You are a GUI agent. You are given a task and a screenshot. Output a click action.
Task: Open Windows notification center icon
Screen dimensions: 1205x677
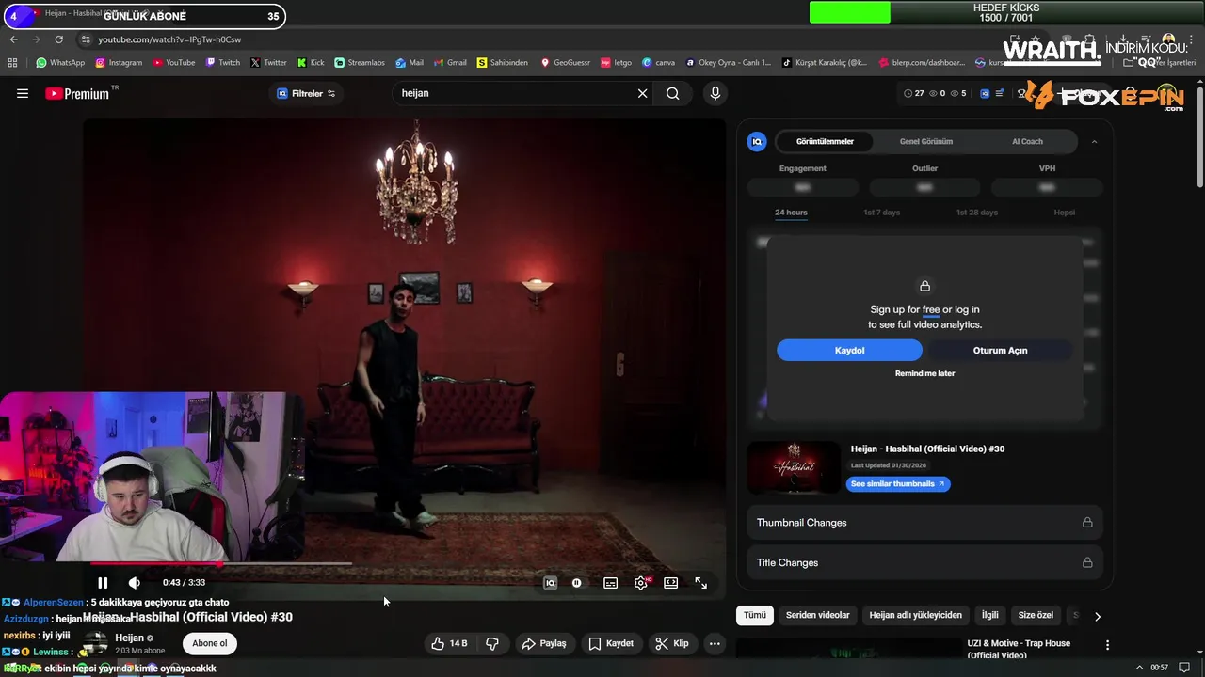pyautogui.click(x=1184, y=668)
